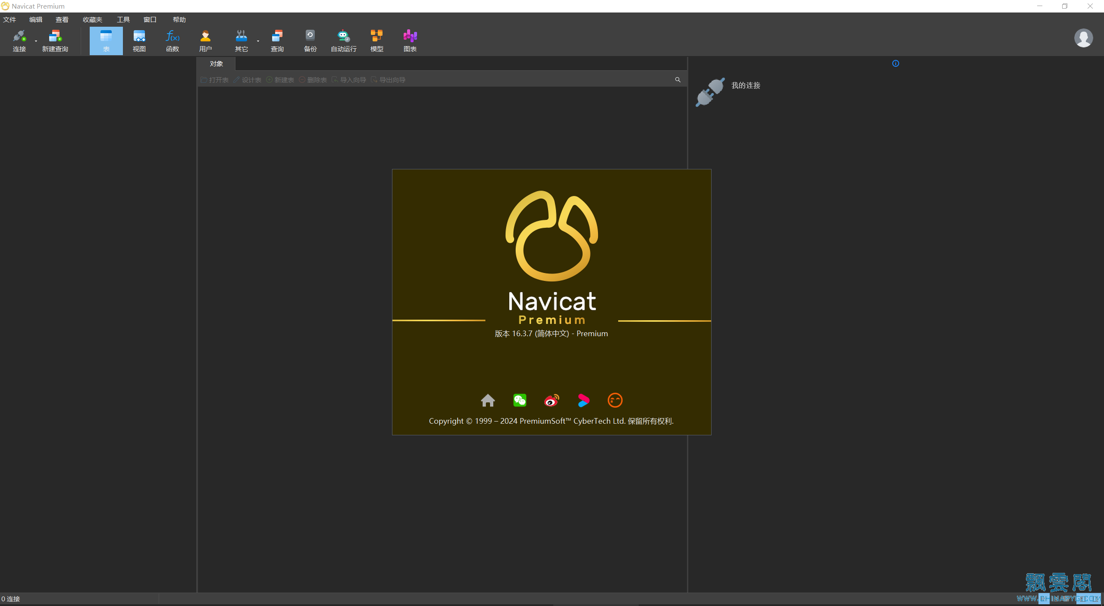1104x606 pixels.
Task: Click the Export Wizard (导出向导) button
Action: (x=388, y=80)
